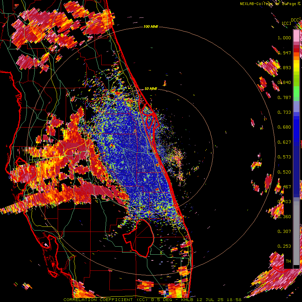Click the 0.680 legend value
Viewport: 302px width, 302px height.
click(284, 127)
